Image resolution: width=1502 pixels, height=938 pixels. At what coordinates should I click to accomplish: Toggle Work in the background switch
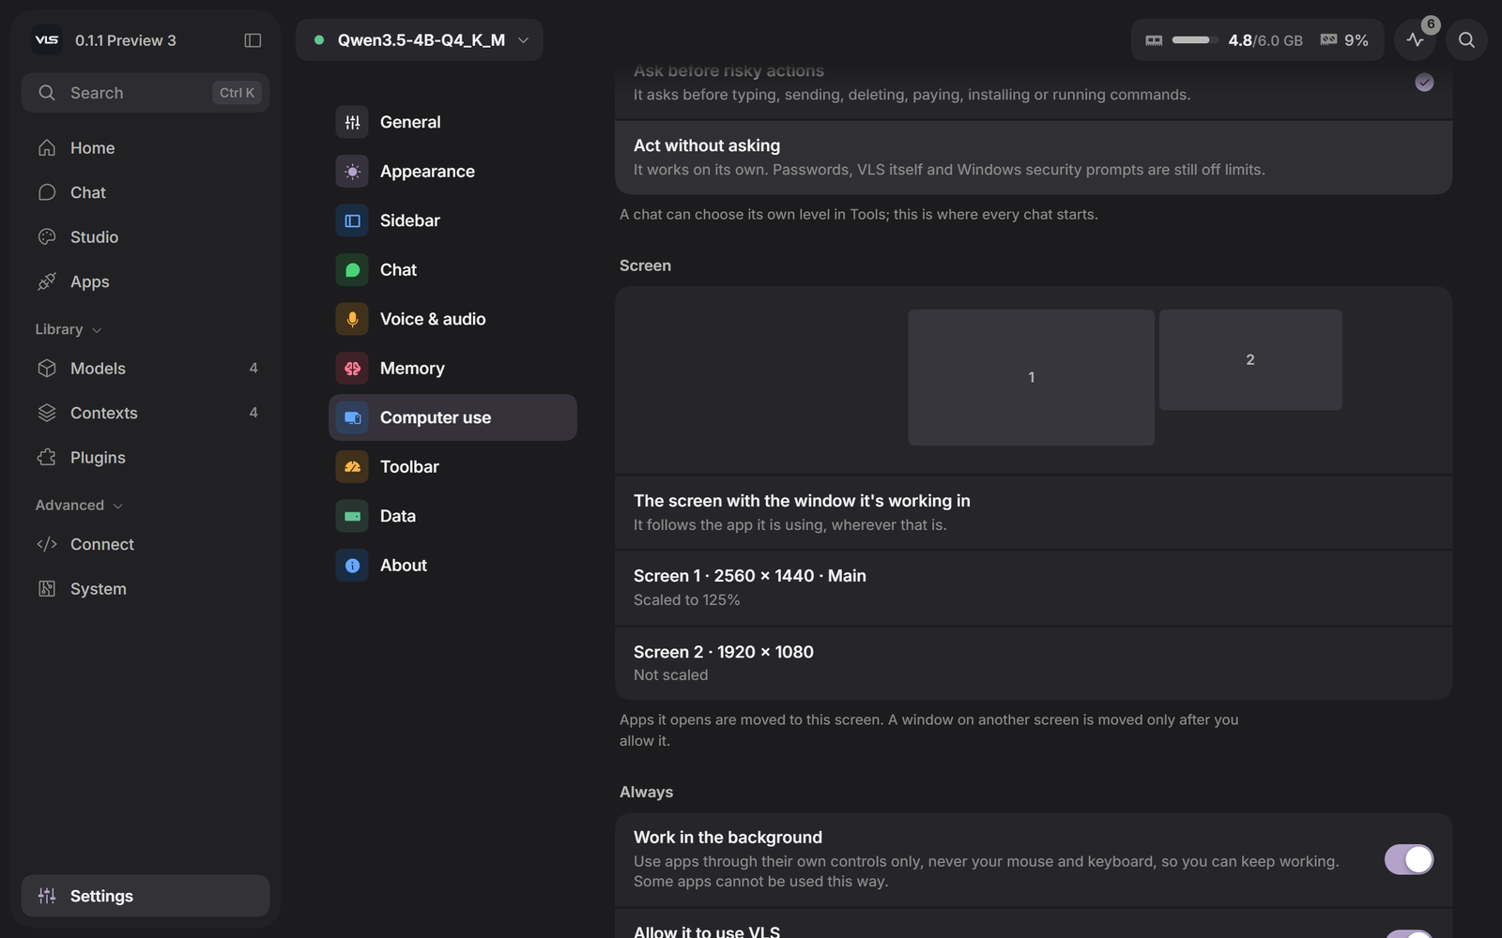click(1408, 859)
